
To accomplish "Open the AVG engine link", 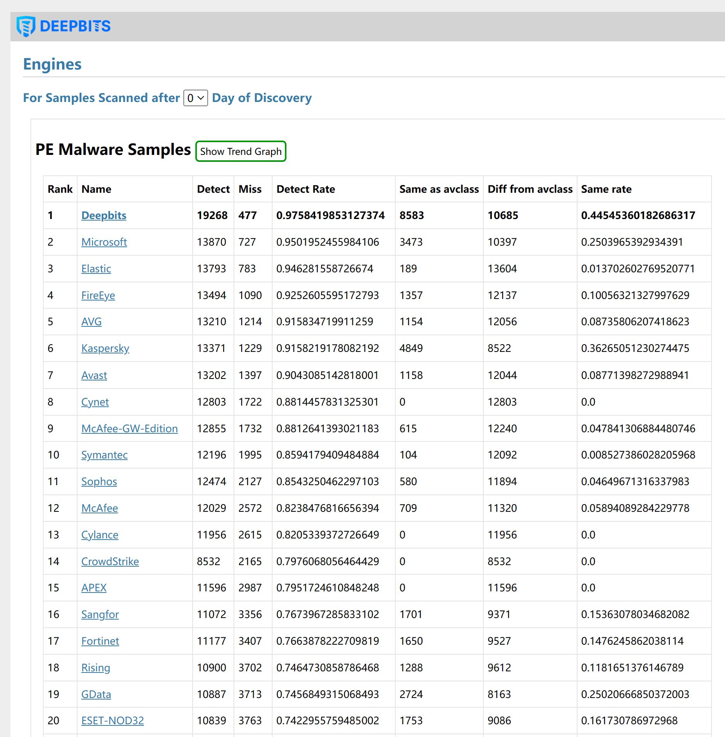I will click(91, 322).
